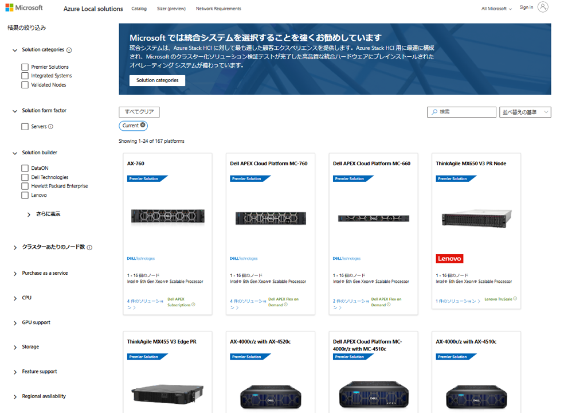Click AX-760 Premier Solution badge
This screenshot has width=564, height=413.
(147, 178)
